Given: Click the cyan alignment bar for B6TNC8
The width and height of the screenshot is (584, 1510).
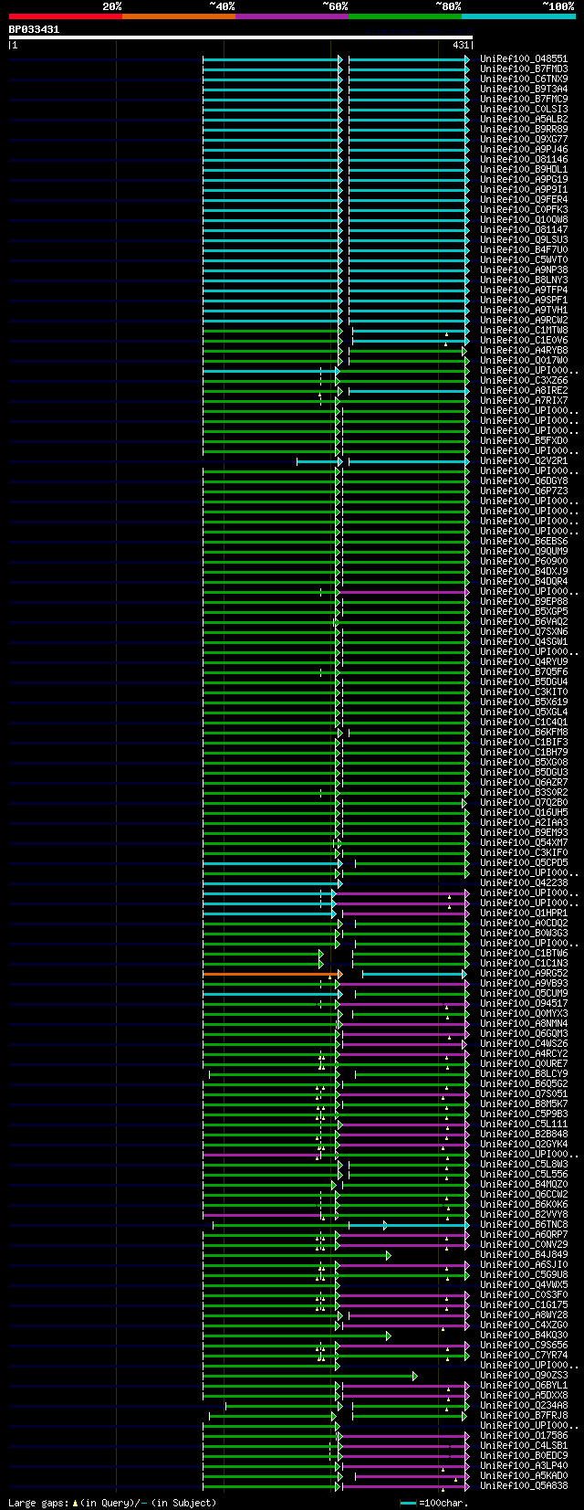Looking at the screenshot, I should click(x=408, y=1225).
